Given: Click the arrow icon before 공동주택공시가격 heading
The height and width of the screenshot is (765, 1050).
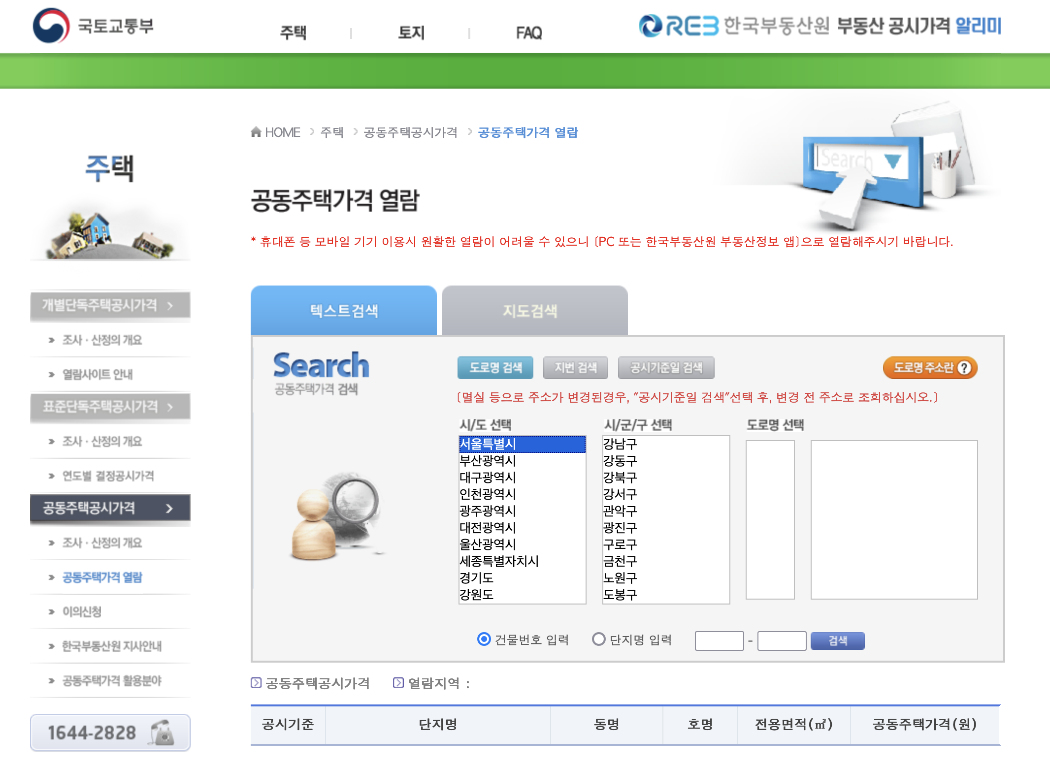Looking at the screenshot, I should [x=256, y=683].
